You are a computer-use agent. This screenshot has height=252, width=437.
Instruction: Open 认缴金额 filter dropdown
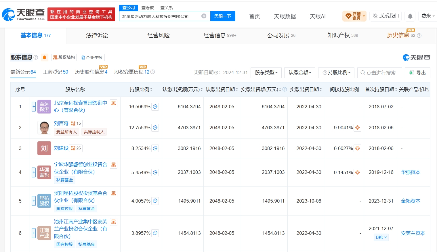point(300,73)
